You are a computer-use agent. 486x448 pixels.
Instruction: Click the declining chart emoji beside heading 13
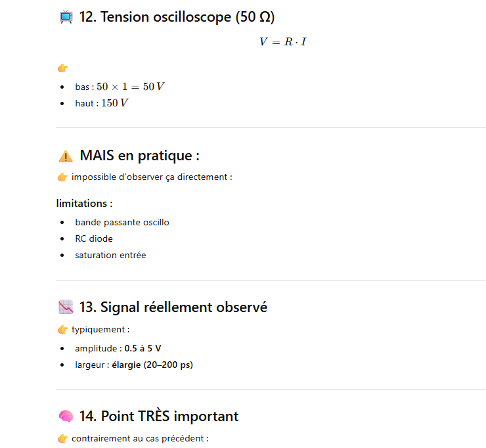[66, 307]
